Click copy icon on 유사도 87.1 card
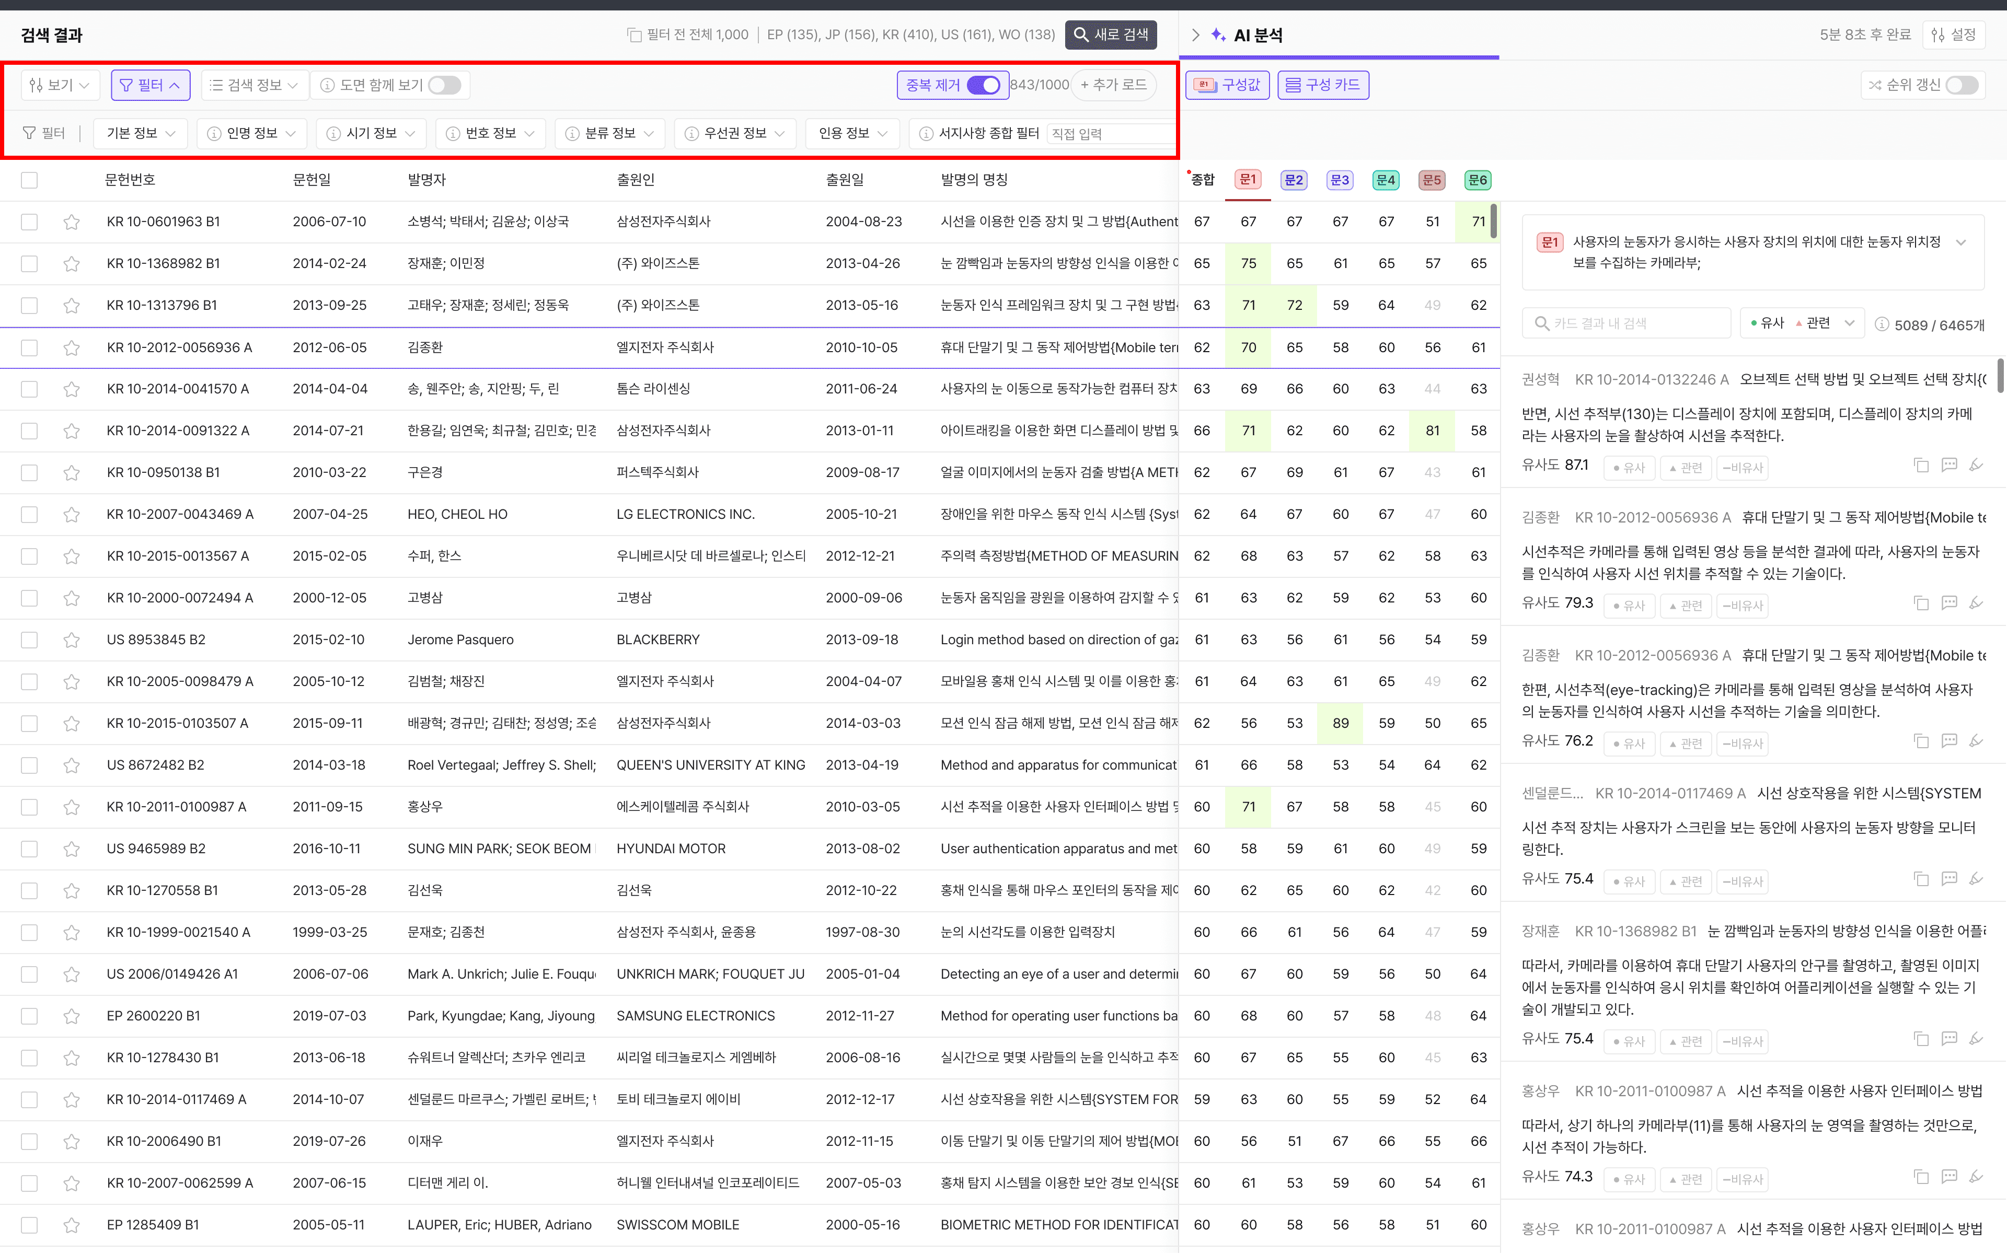2007x1254 pixels. pyautogui.click(x=1921, y=465)
